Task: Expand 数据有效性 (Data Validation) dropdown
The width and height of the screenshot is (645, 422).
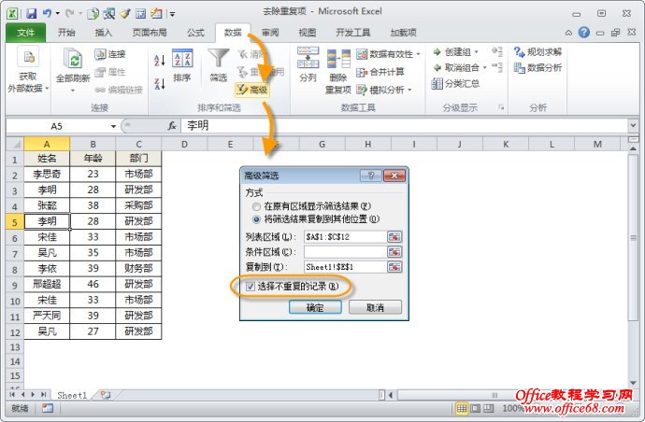Action: (419, 54)
